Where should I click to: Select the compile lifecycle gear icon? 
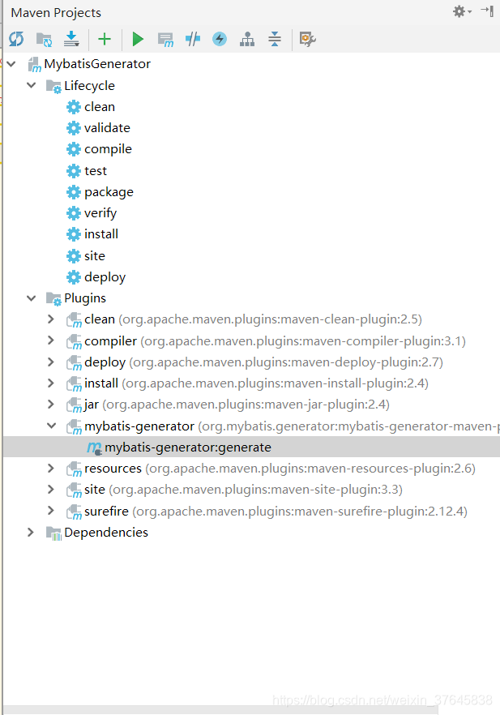coord(74,149)
